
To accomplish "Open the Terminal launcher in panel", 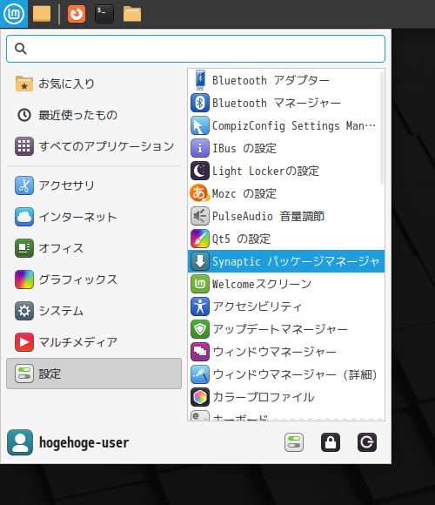I will [x=104, y=14].
